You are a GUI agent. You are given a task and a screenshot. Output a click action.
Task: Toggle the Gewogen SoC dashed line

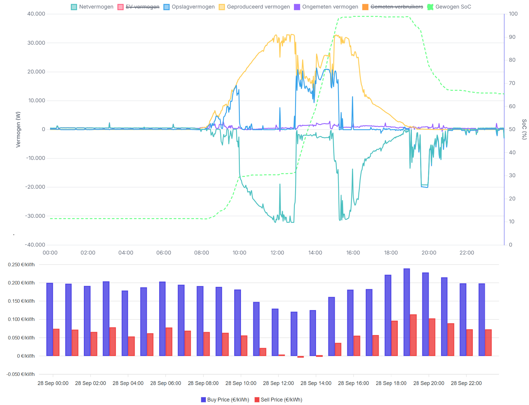coord(449,7)
